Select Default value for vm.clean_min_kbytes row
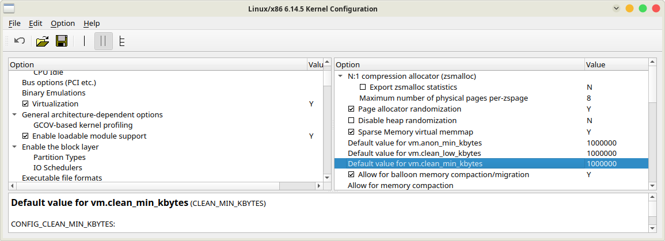 491,163
